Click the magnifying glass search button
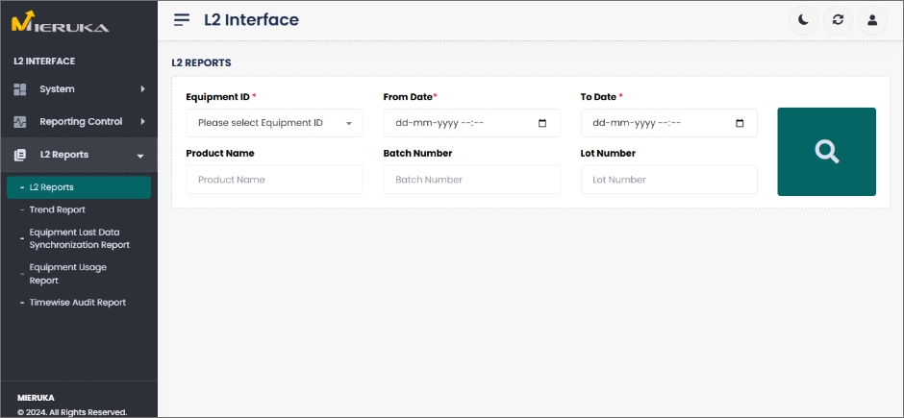904x418 pixels. [826, 152]
